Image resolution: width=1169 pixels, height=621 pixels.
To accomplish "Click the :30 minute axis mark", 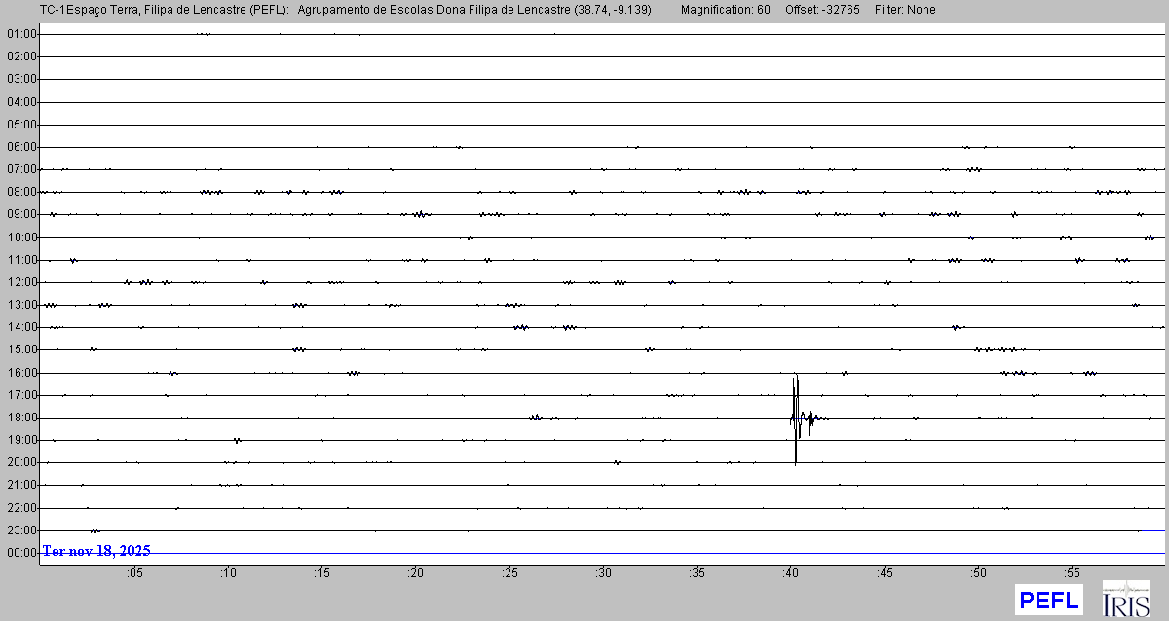I will point(603,572).
